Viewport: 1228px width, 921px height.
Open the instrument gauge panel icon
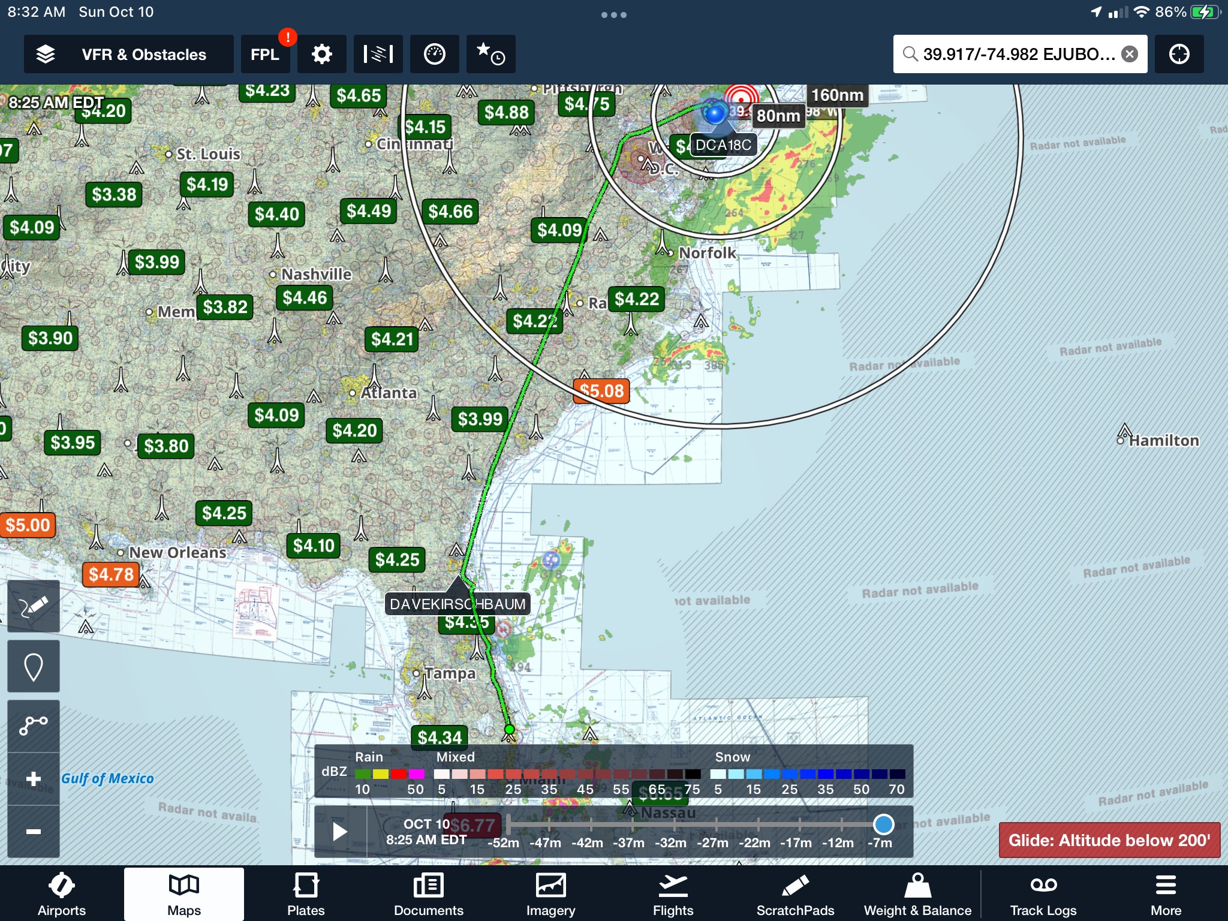[x=434, y=55]
